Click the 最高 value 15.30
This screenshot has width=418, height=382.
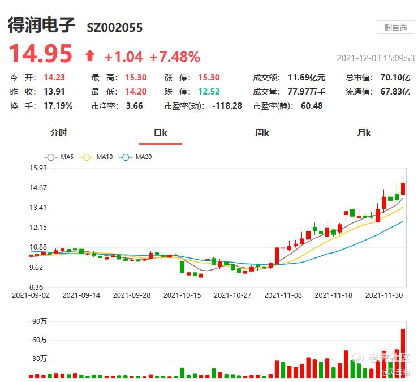pos(136,78)
